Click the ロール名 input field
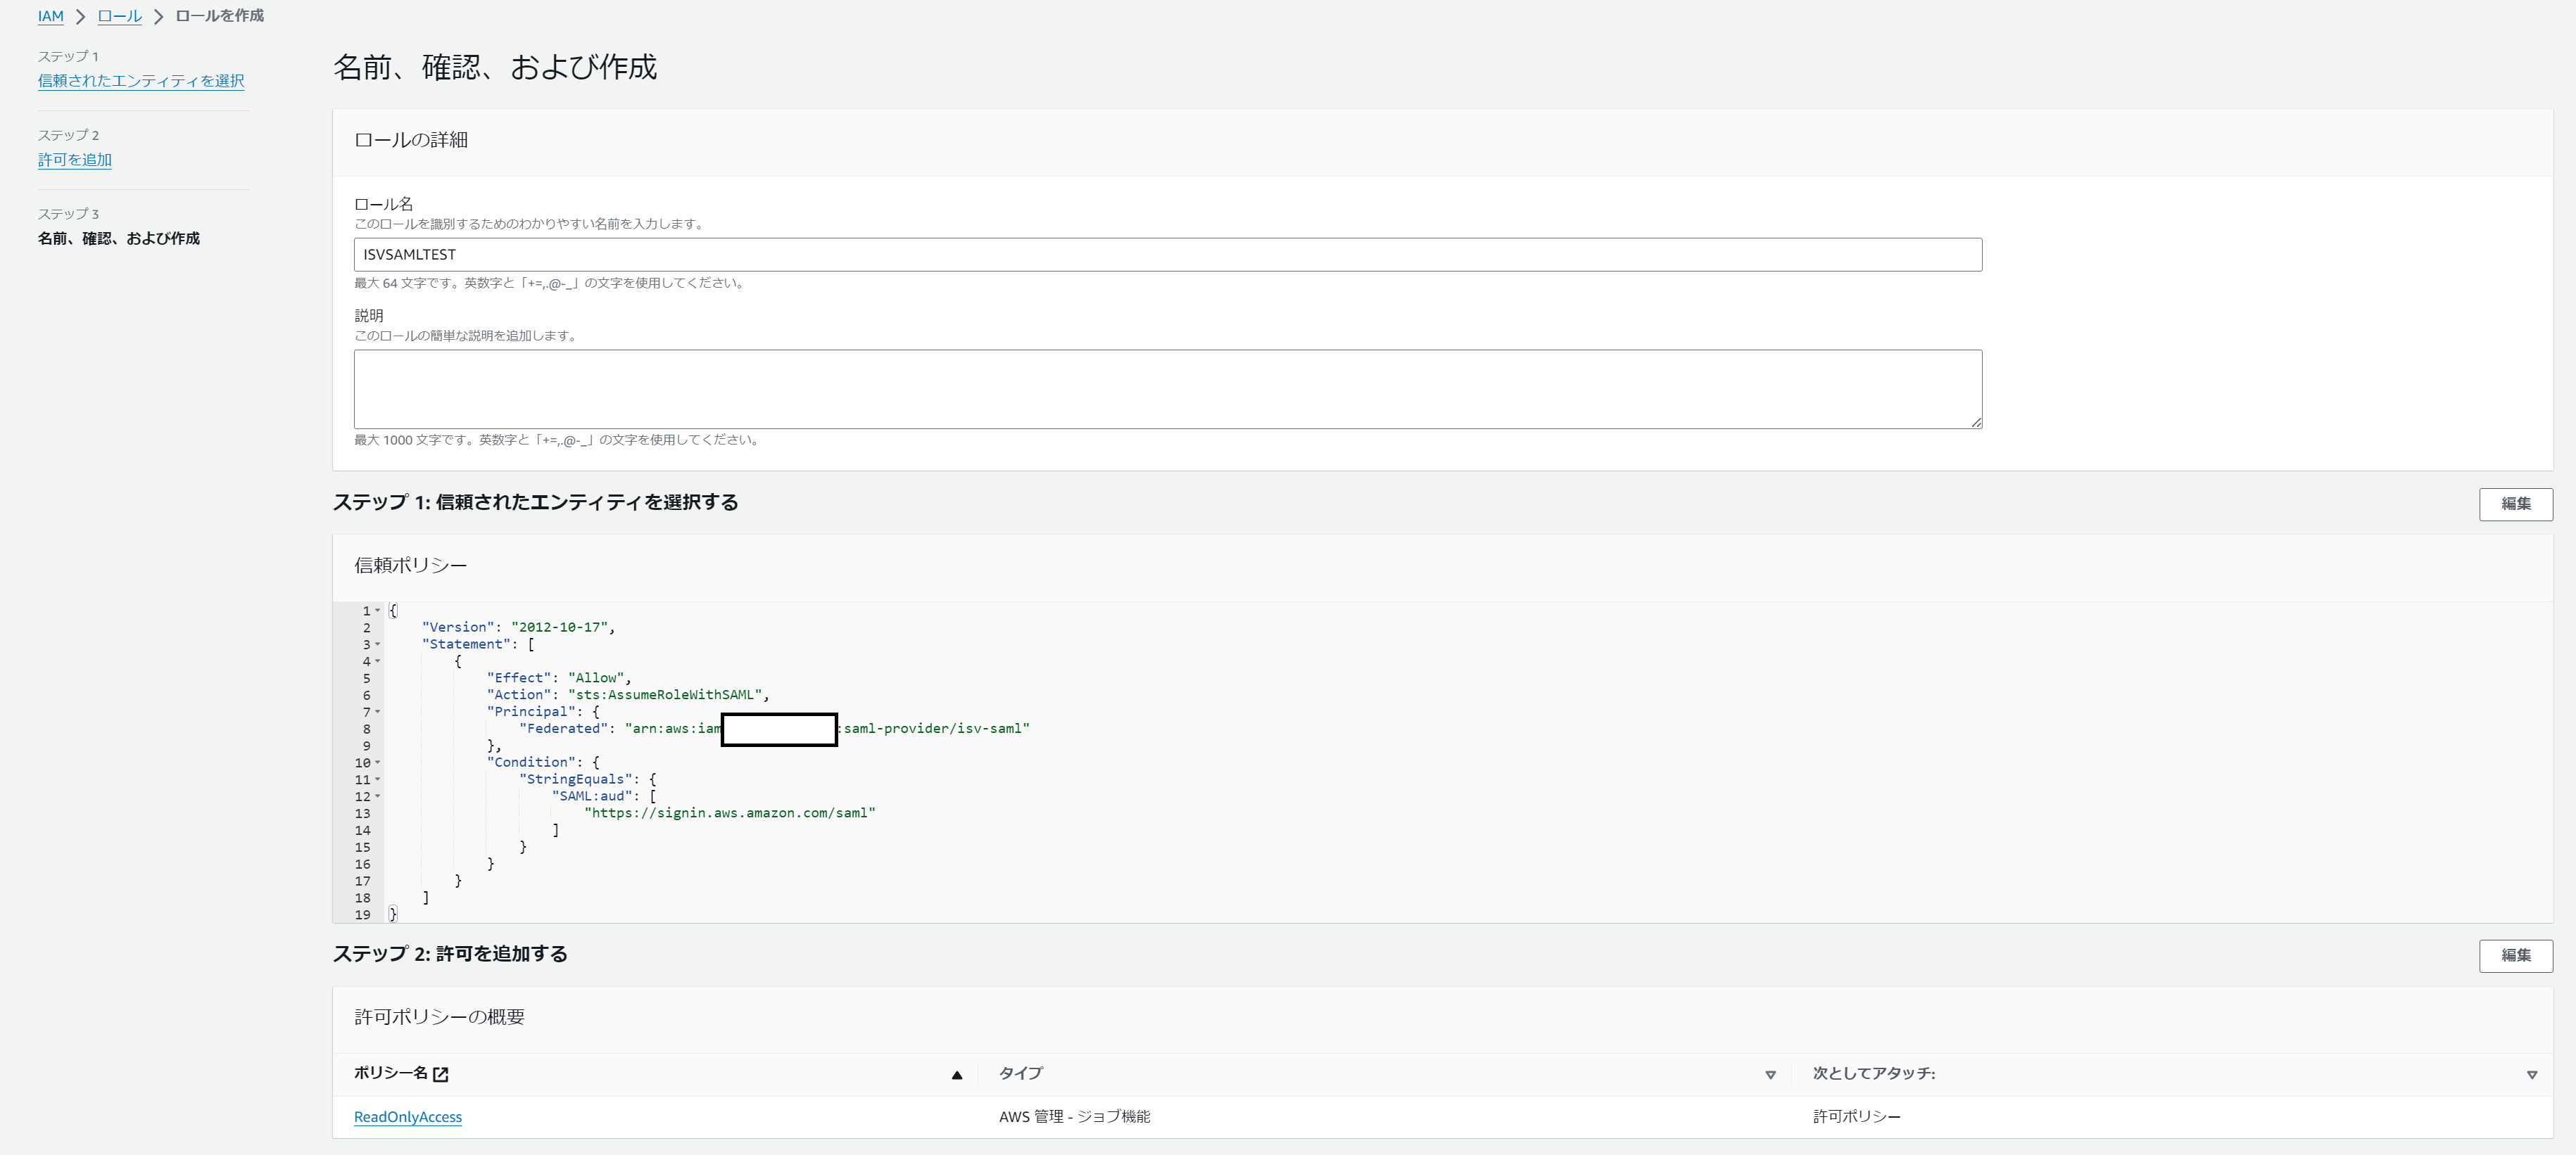Viewport: 2576px width, 1155px height. (1167, 255)
